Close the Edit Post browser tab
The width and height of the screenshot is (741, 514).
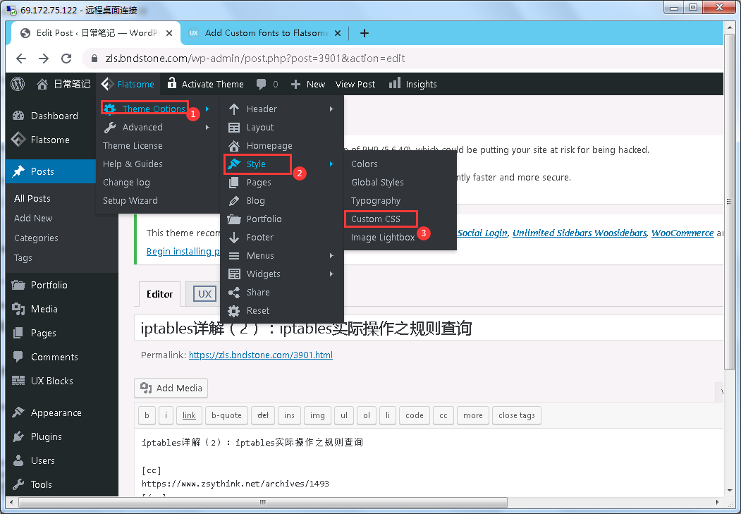pyautogui.click(x=169, y=33)
